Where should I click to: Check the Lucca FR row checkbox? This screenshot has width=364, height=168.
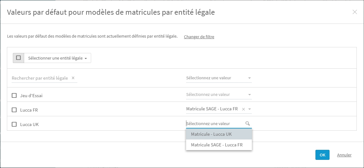14,110
